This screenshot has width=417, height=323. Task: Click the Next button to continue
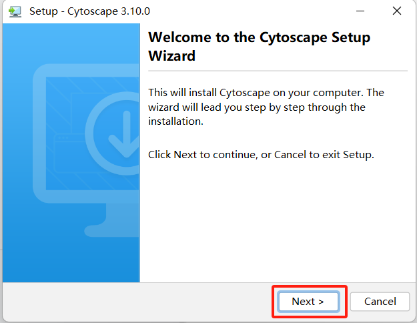pos(308,302)
